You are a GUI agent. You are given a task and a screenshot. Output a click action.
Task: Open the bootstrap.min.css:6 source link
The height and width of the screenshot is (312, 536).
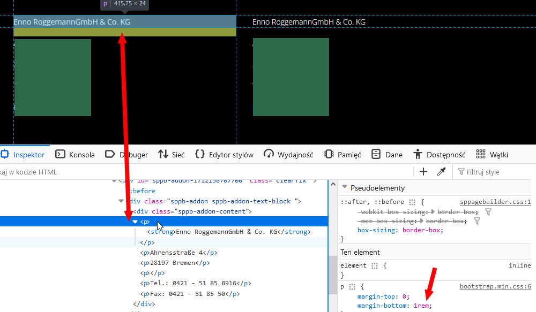(495, 286)
